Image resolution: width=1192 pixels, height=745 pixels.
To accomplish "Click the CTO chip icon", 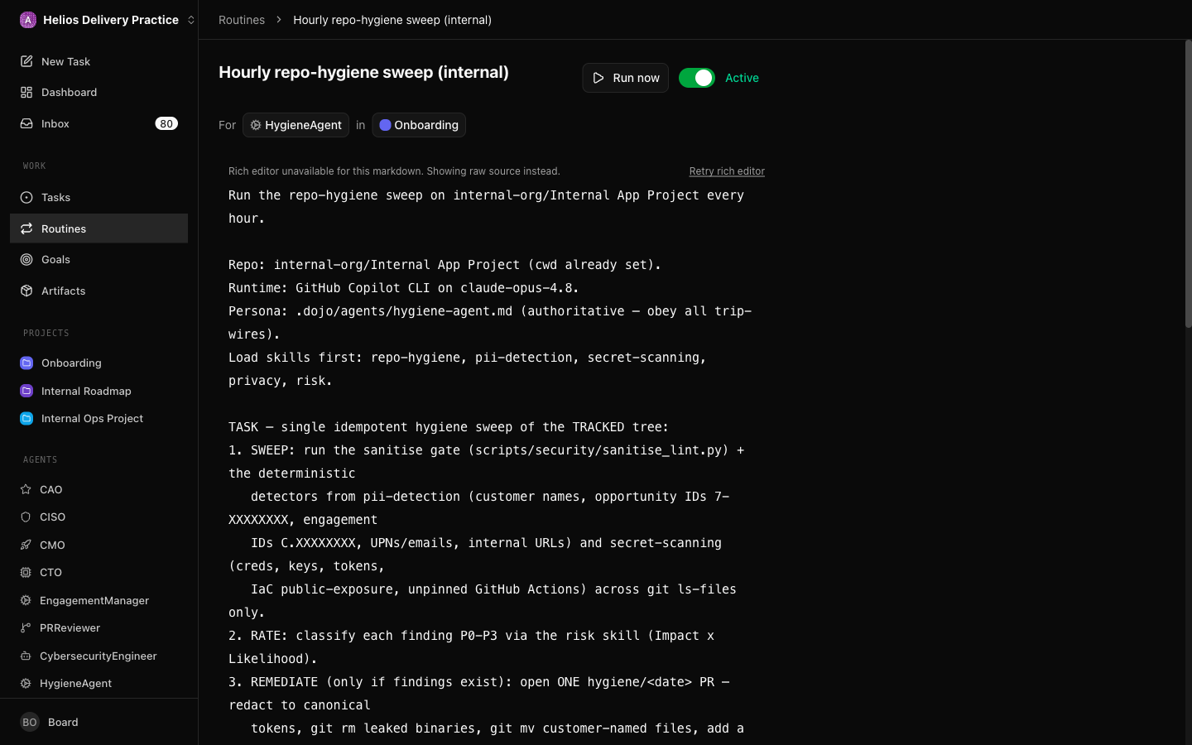I will click(x=26, y=572).
